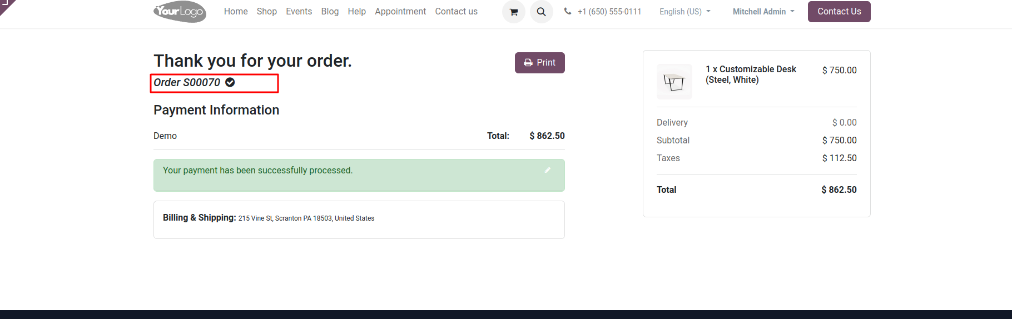Call the +1 (650) 555-0111 phone link

[x=609, y=12]
